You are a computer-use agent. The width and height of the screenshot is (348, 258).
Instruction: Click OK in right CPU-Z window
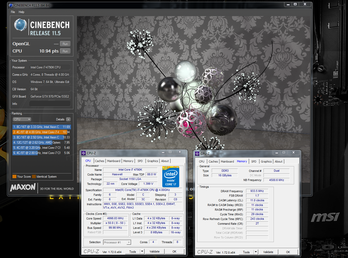click(288, 252)
